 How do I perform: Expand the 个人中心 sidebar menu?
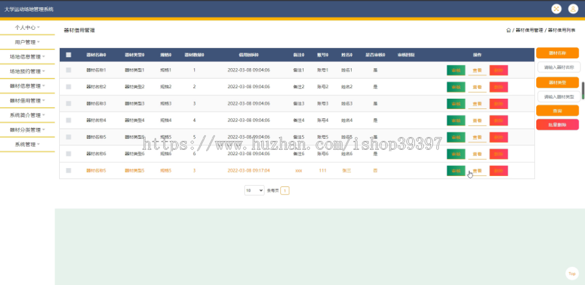(27, 27)
